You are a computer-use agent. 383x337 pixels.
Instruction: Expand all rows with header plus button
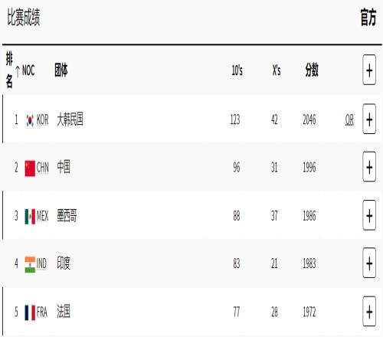pyautogui.click(x=369, y=70)
